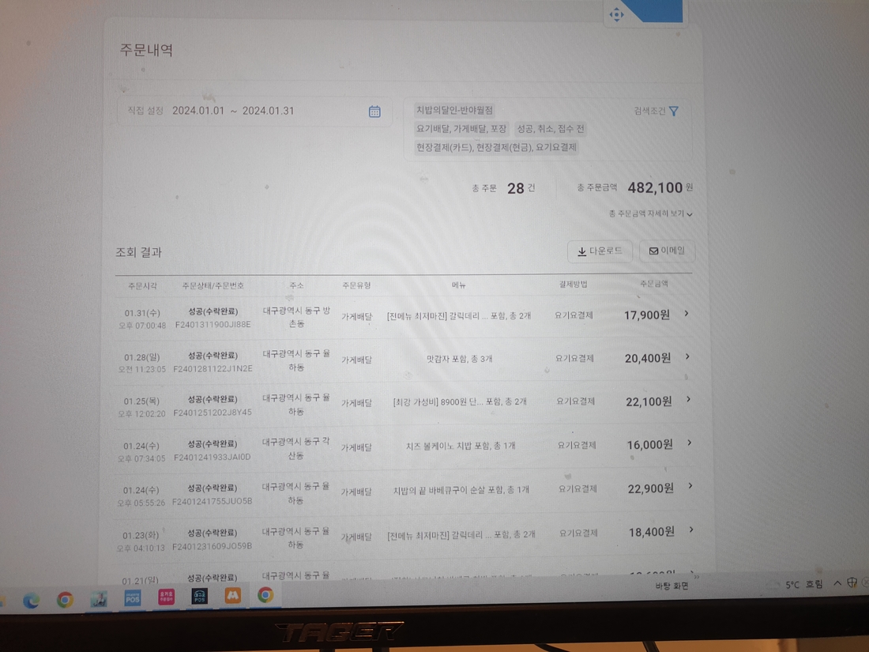Viewport: 869px width, 652px height.
Task: Open the calendar date picker icon
Action: click(x=374, y=111)
